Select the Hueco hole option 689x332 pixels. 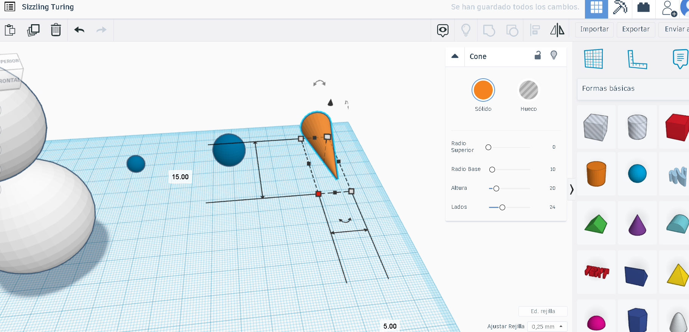pos(529,90)
